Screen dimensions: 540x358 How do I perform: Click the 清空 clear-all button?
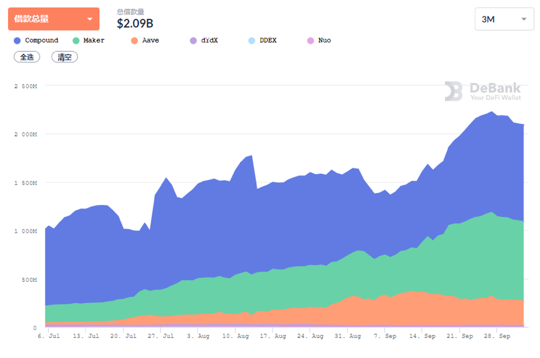click(x=64, y=57)
